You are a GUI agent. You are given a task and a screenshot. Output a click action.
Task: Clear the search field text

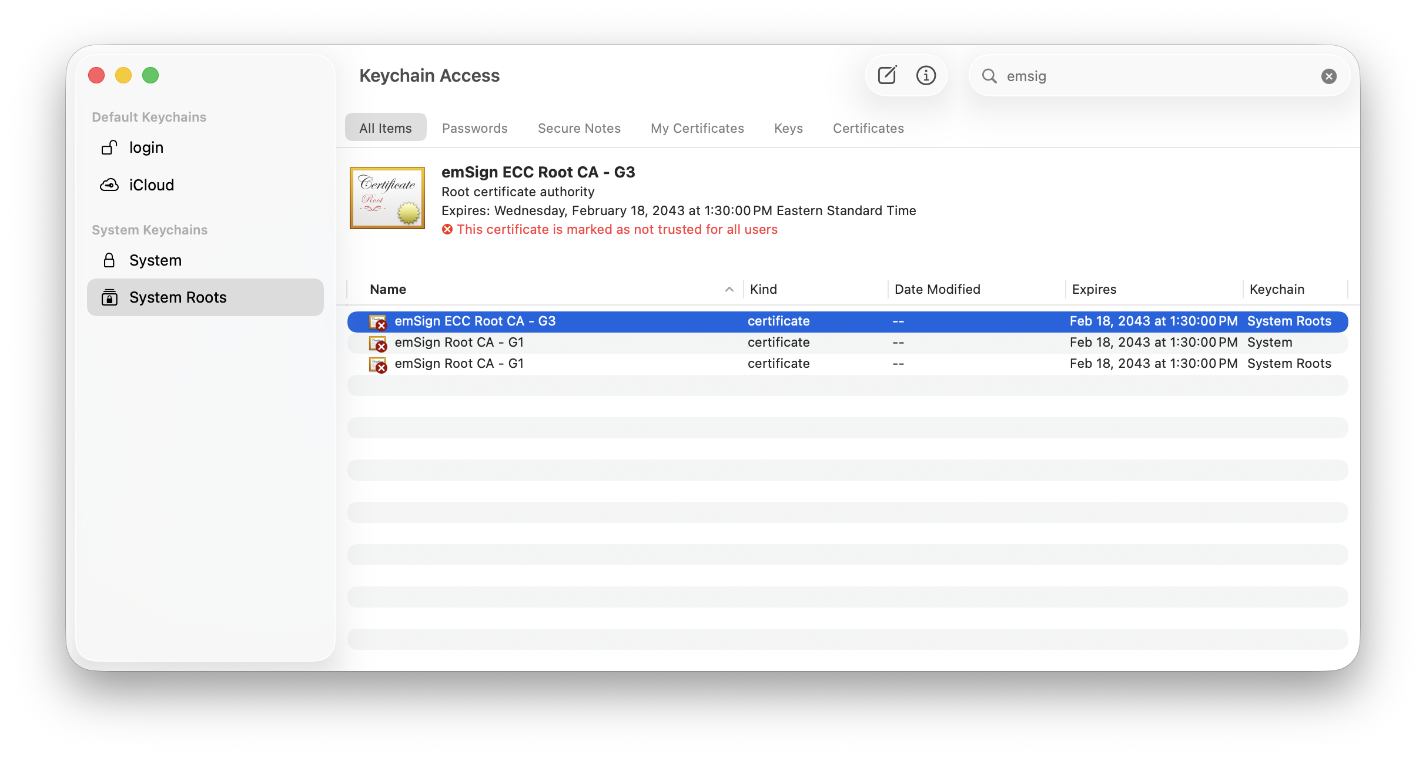tap(1328, 76)
